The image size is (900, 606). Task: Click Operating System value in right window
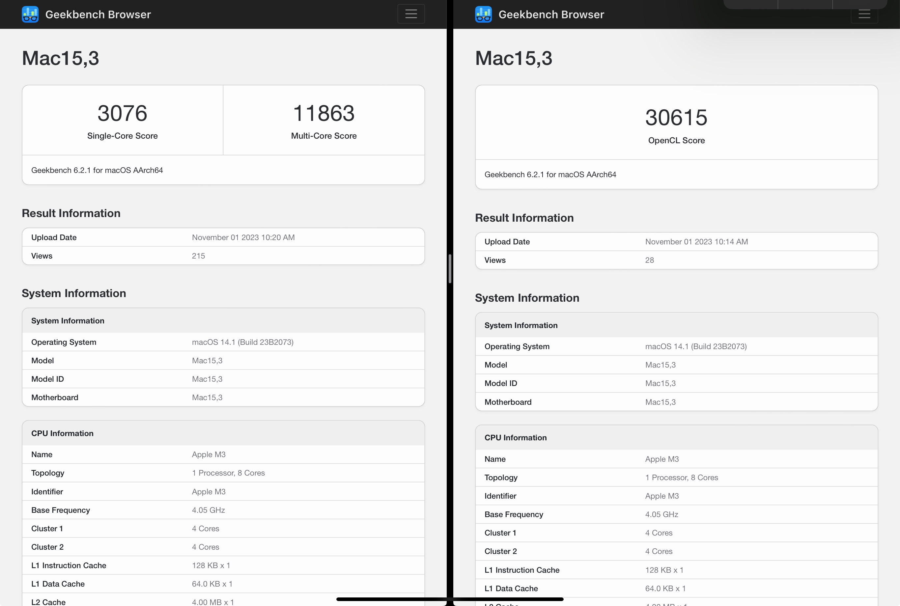(x=696, y=346)
